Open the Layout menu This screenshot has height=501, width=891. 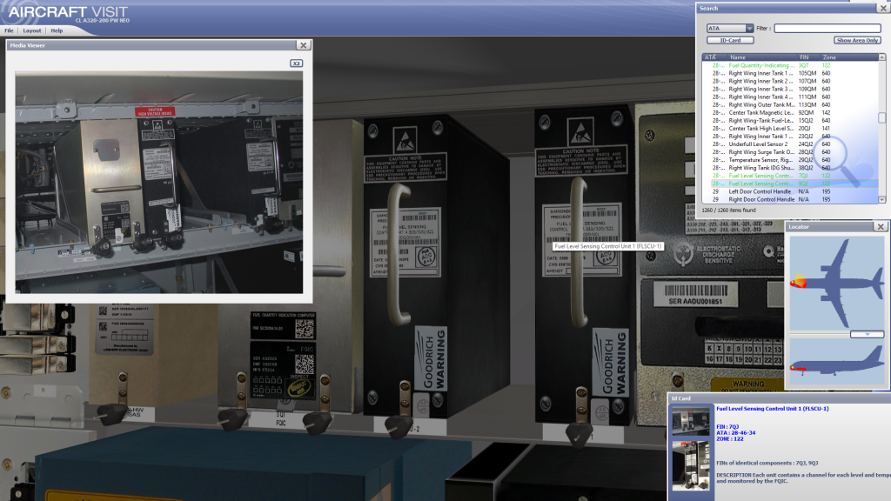point(32,30)
